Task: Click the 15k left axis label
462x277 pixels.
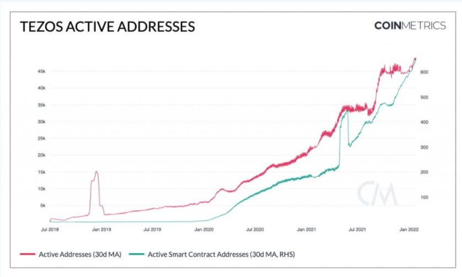Action: click(x=41, y=172)
